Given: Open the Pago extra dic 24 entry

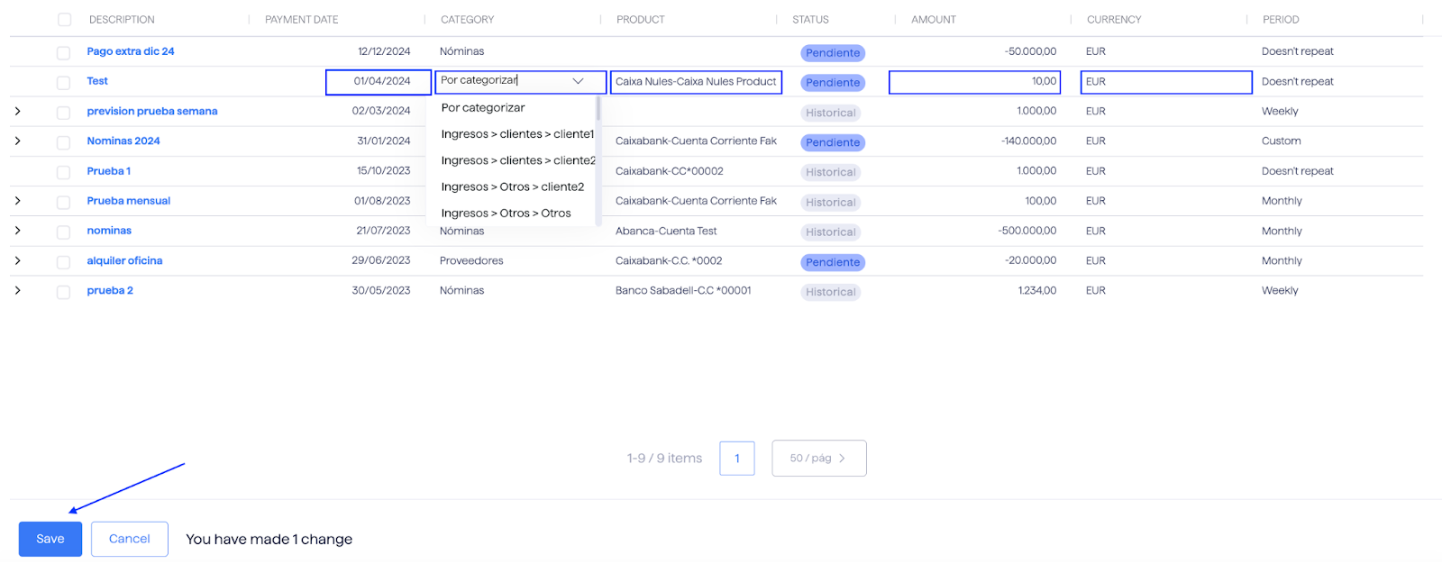Looking at the screenshot, I should (131, 51).
